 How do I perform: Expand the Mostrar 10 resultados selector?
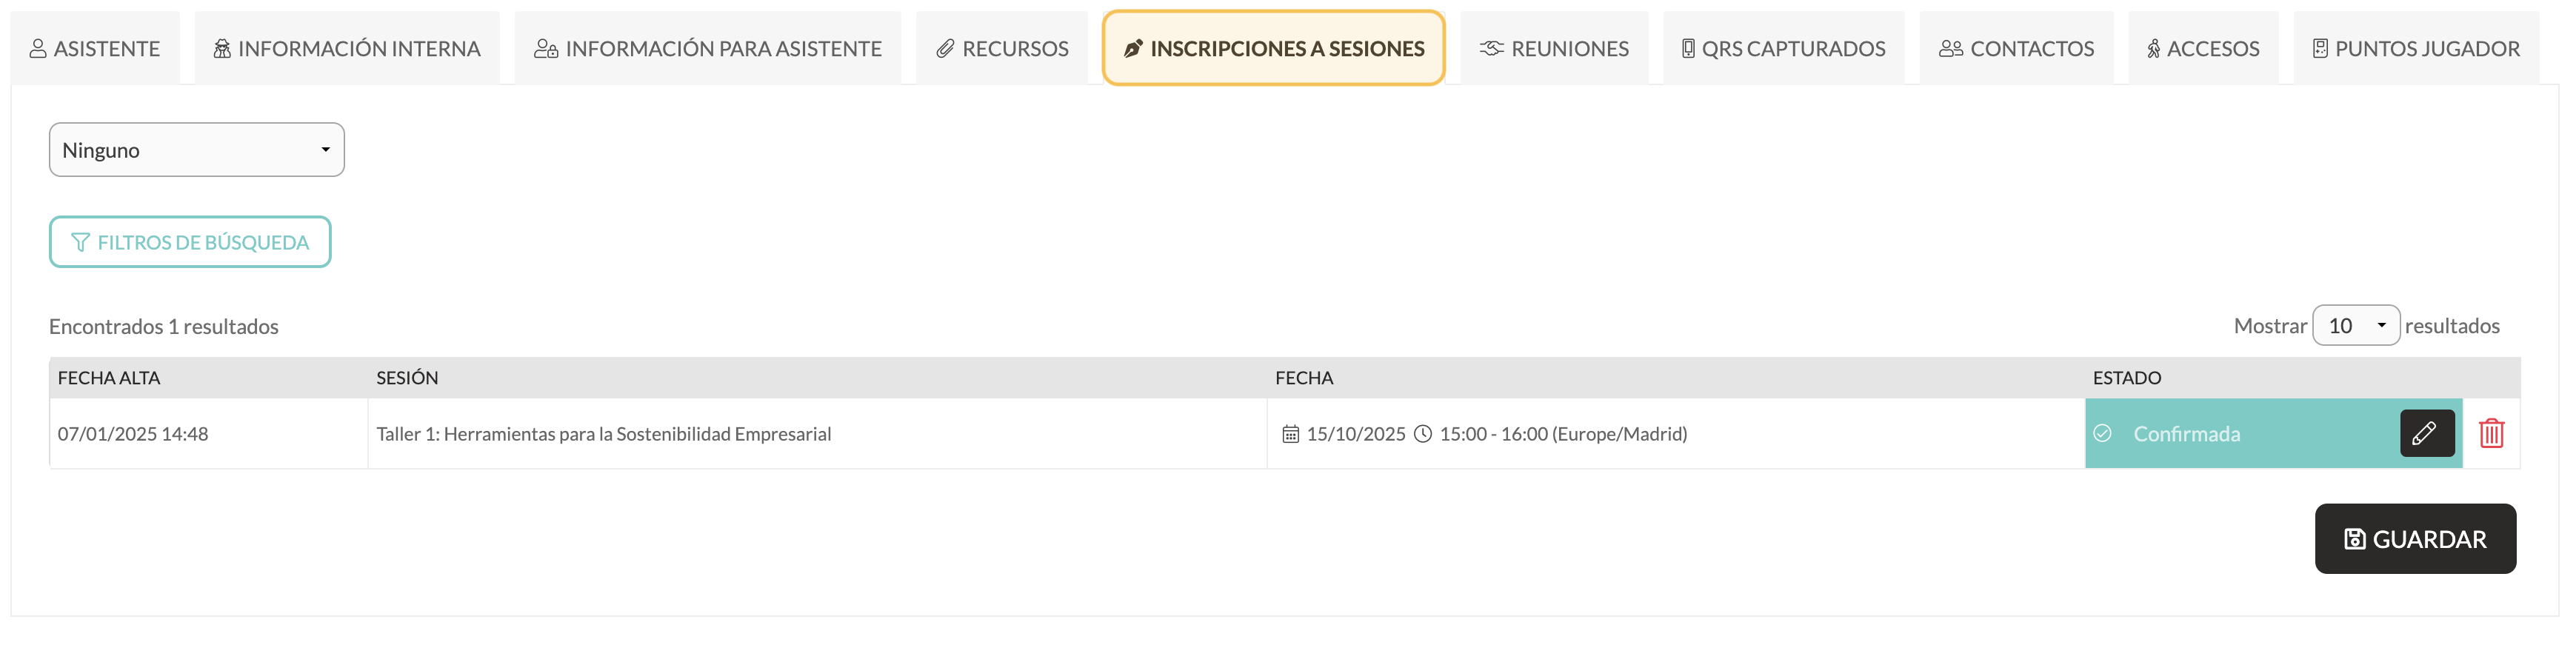[2356, 326]
